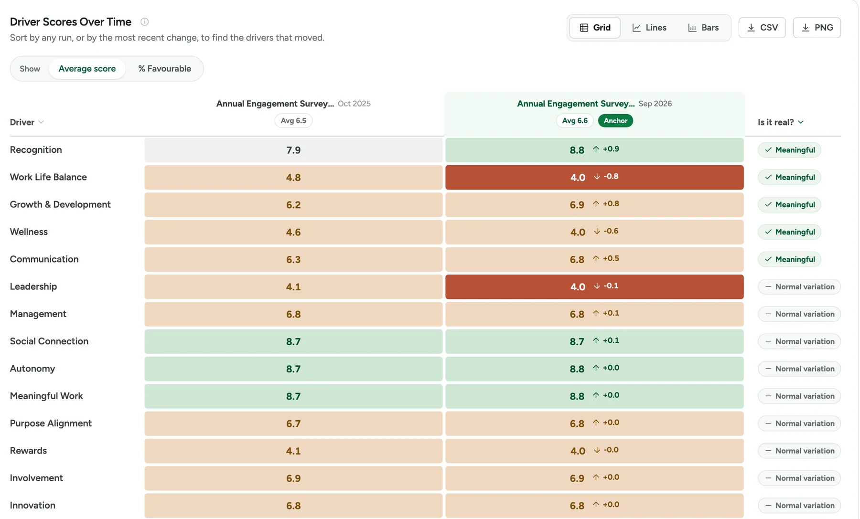The height and width of the screenshot is (519, 860).
Task: Click the Sep 2026 Annual Engagement Survey header
Action: click(x=594, y=104)
